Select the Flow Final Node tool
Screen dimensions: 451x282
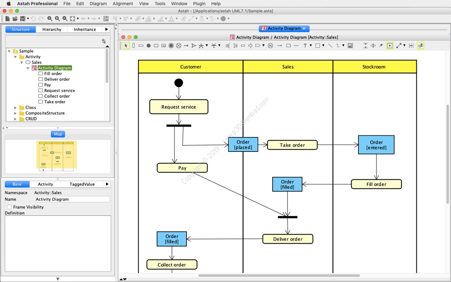click(x=179, y=46)
